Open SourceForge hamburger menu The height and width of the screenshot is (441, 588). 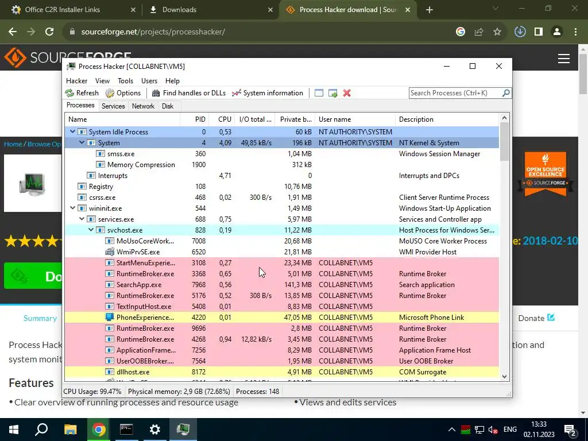click(x=564, y=59)
